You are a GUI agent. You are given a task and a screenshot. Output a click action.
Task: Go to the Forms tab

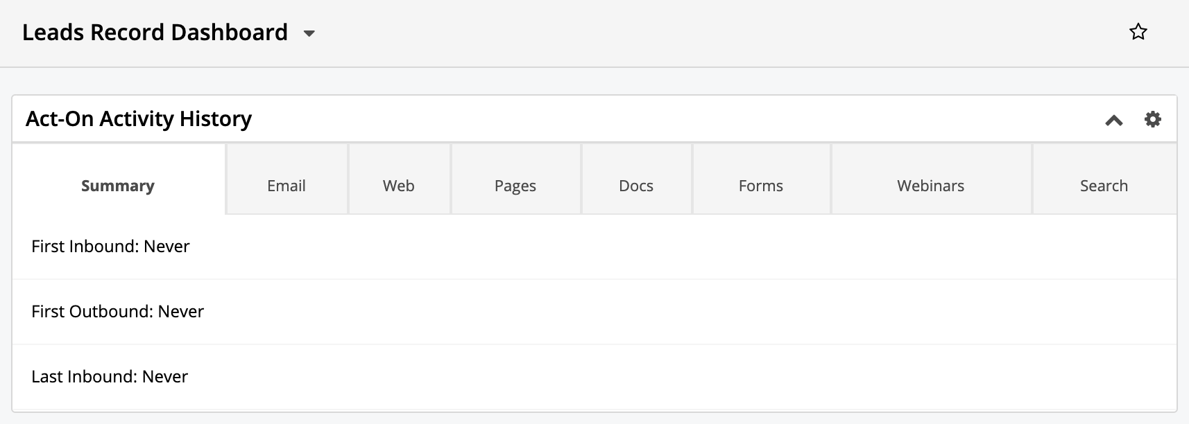click(761, 186)
